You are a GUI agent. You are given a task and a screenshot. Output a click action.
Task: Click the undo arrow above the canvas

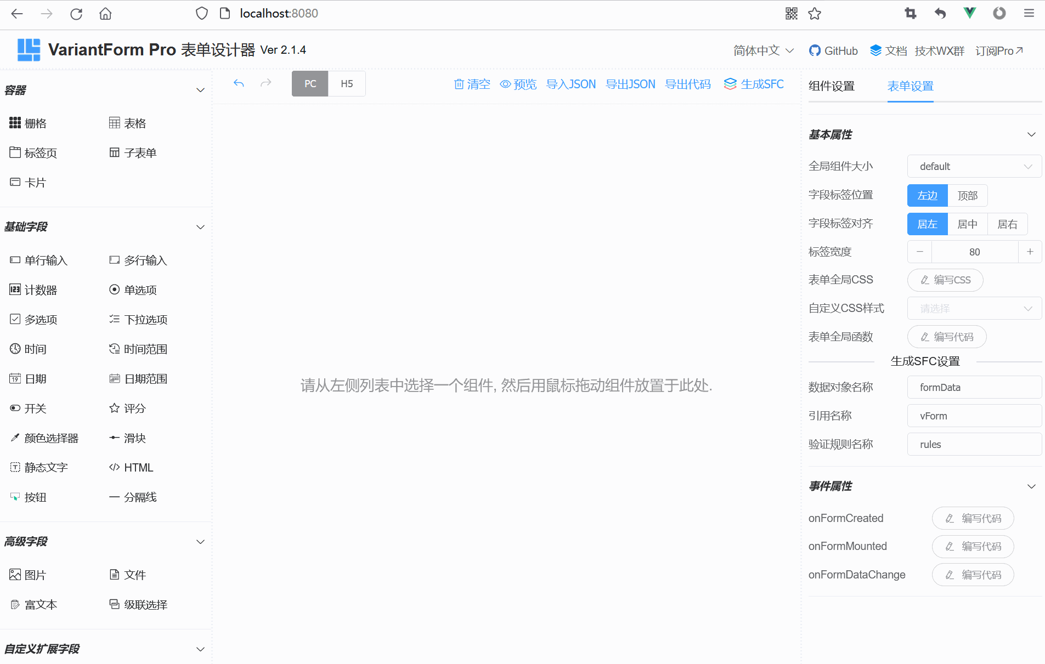pos(239,83)
